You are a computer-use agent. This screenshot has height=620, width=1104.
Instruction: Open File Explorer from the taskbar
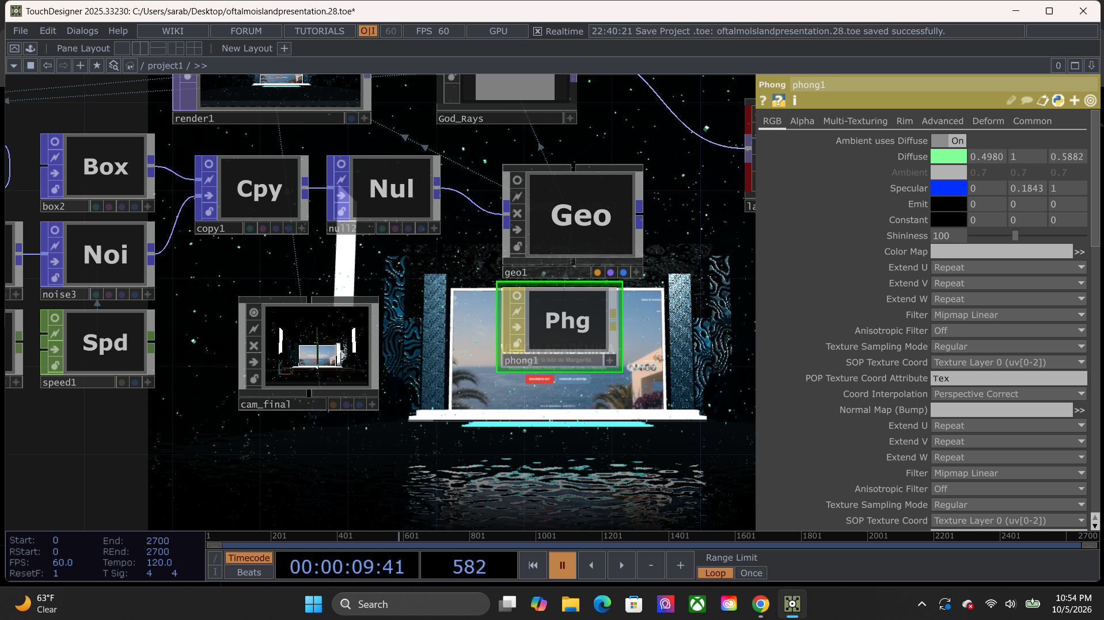pyautogui.click(x=570, y=604)
